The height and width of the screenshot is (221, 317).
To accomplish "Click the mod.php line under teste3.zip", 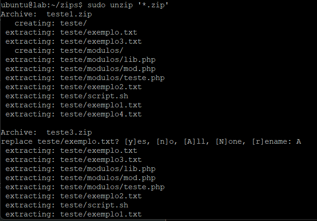I will click(80, 178).
